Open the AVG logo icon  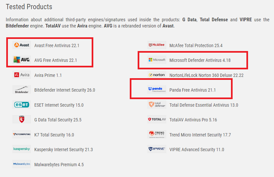(x=22, y=60)
